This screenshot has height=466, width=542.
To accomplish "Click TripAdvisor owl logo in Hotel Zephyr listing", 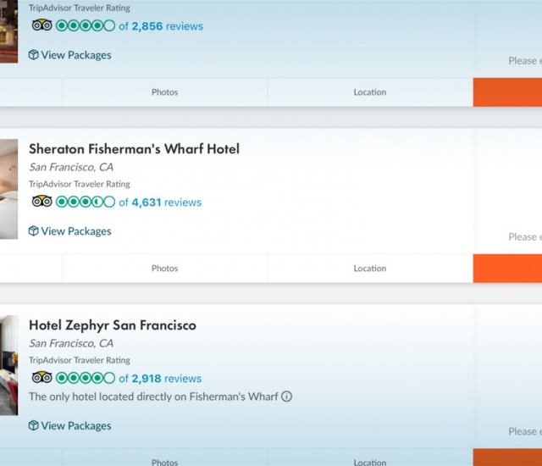I will (x=41, y=378).
